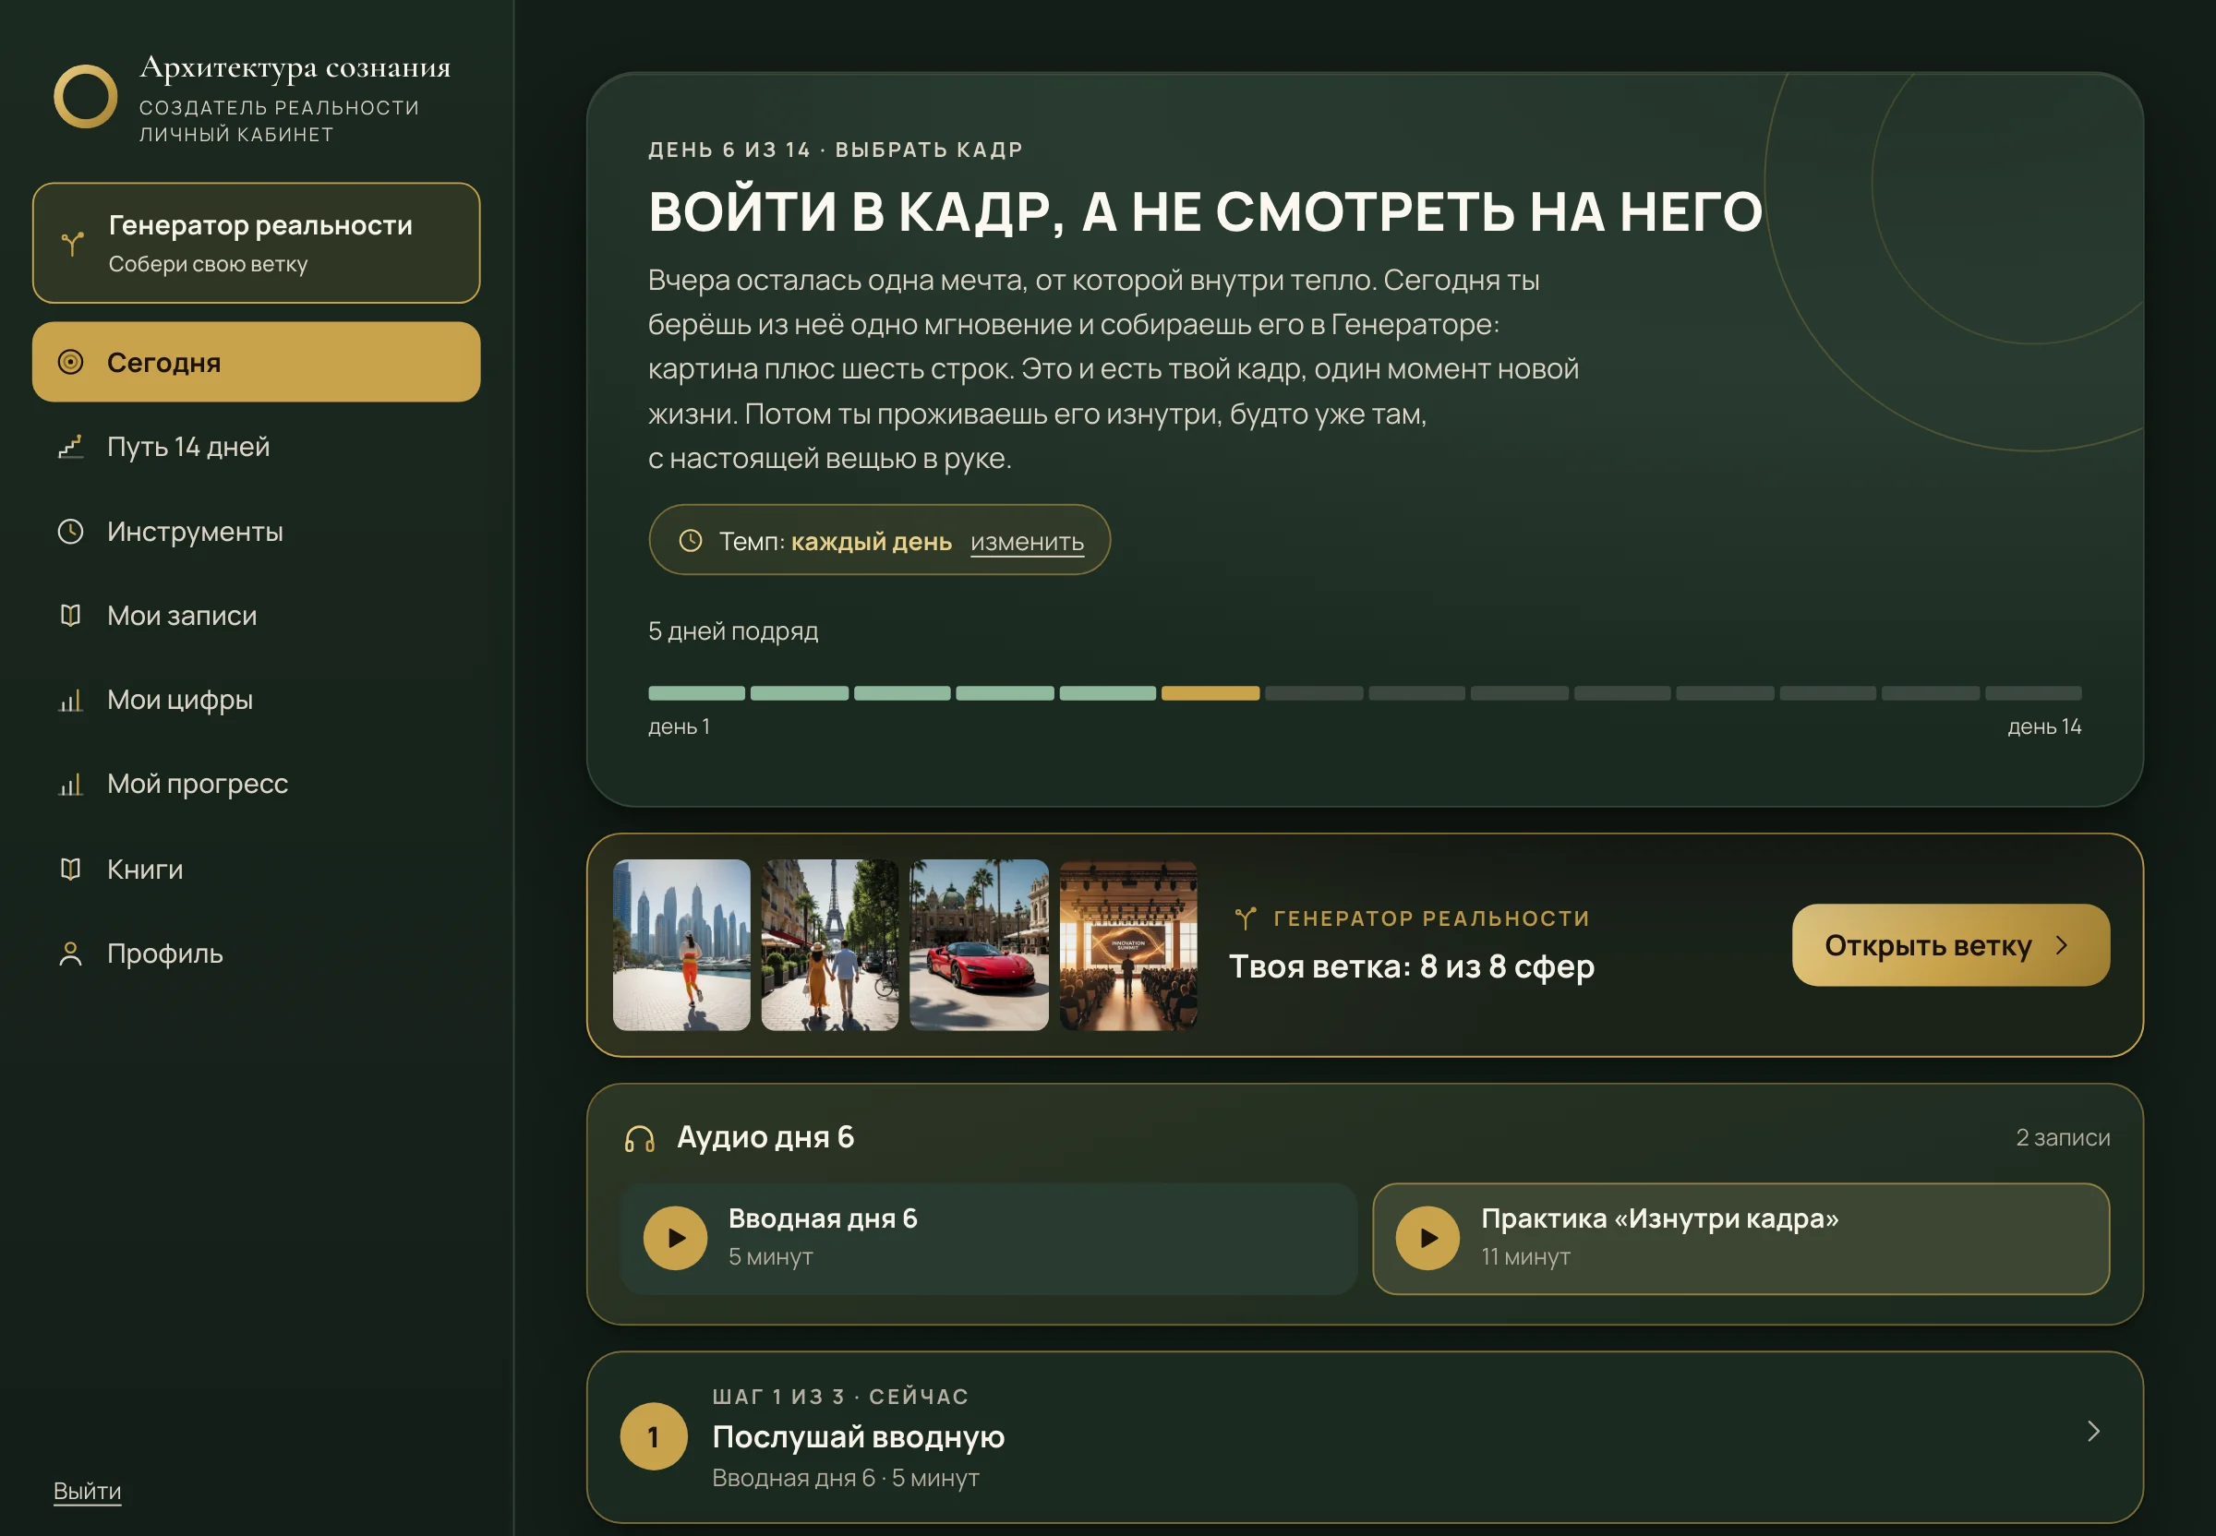Image resolution: width=2216 pixels, height=1536 pixels.
Task: Click the golden ring logo icon
Action: pyautogui.click(x=86, y=96)
